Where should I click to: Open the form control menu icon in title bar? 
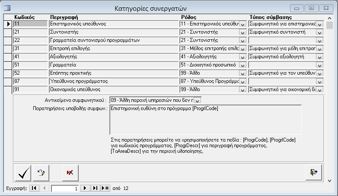coord(7,8)
